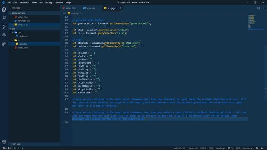Open the Debug view in activity bar
The height and width of the screenshot is (150, 267).
(x=4, y=35)
